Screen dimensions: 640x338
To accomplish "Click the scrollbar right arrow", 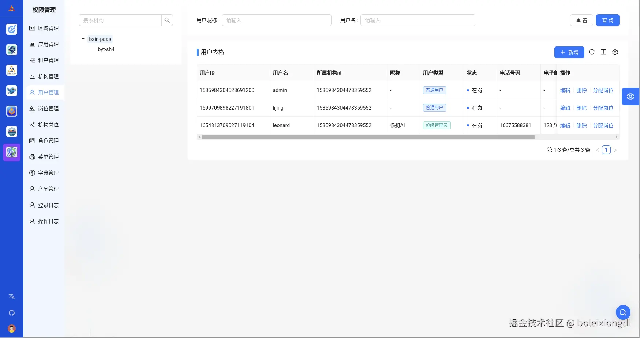I will (x=617, y=137).
